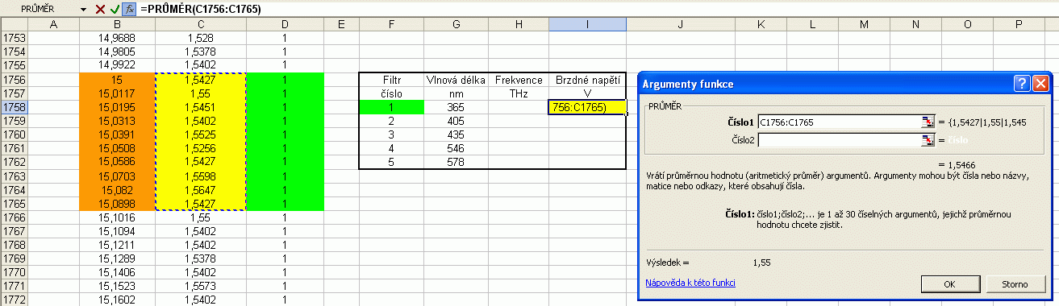The width and height of the screenshot is (1059, 306).
Task: Click yellow cell with value 1,5598
Action: [x=200, y=176]
